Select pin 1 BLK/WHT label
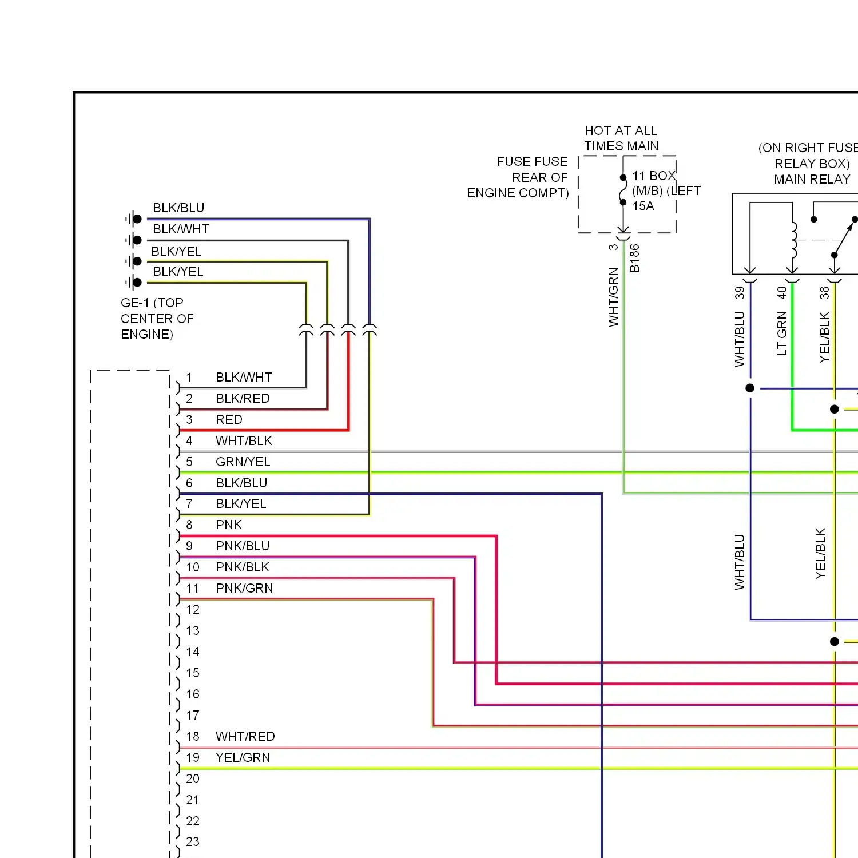858x858 pixels. (x=244, y=378)
